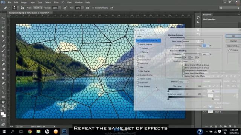Open the Blend Mode dropdown in Layer Style
This screenshot has width=241, height=135.
pos(193,41)
